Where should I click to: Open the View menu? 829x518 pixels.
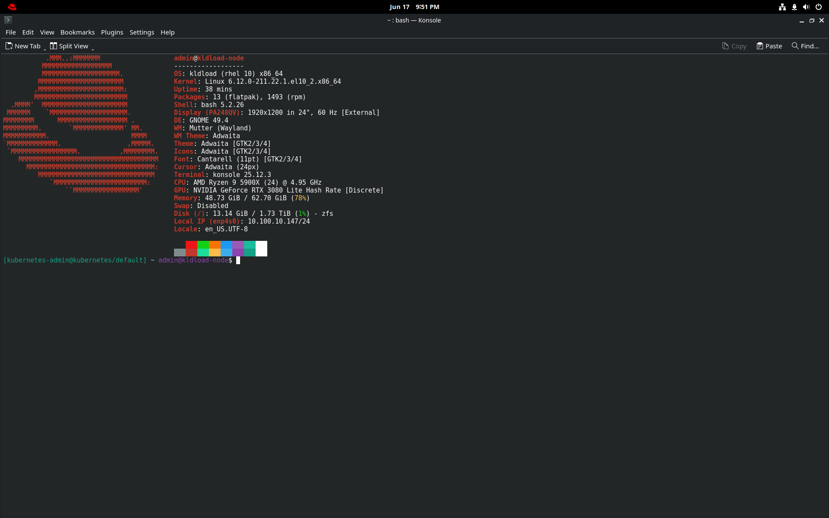click(x=47, y=32)
